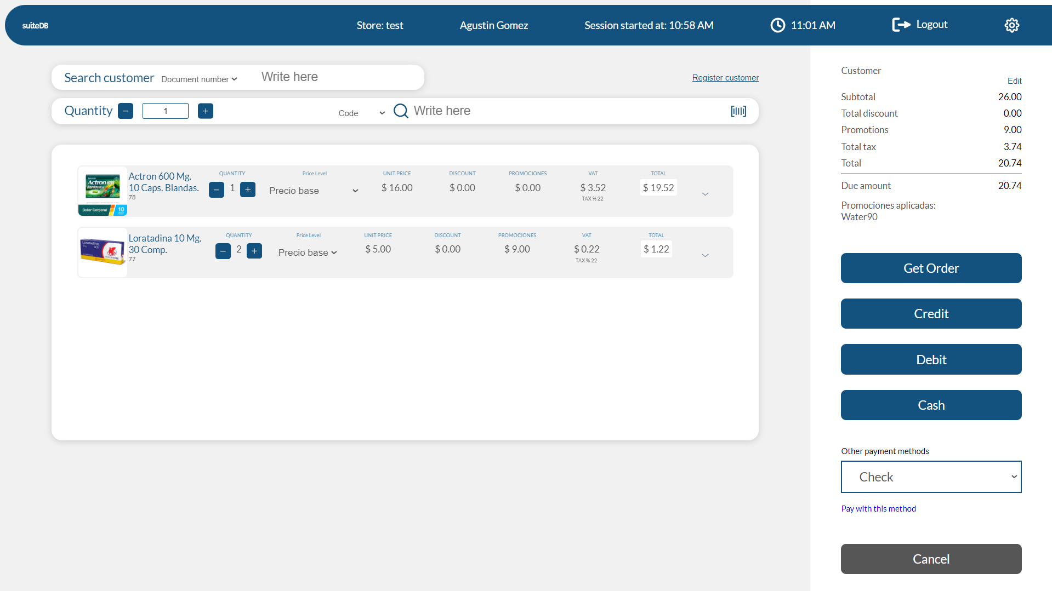The height and width of the screenshot is (591, 1052).
Task: Open the Register customer link
Action: click(x=725, y=78)
